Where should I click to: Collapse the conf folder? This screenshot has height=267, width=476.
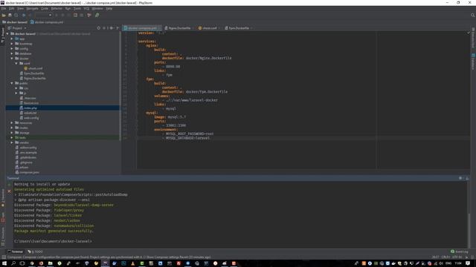(x=16, y=63)
